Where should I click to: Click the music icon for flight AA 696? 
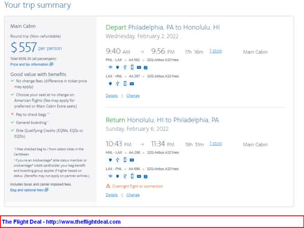coord(146,177)
